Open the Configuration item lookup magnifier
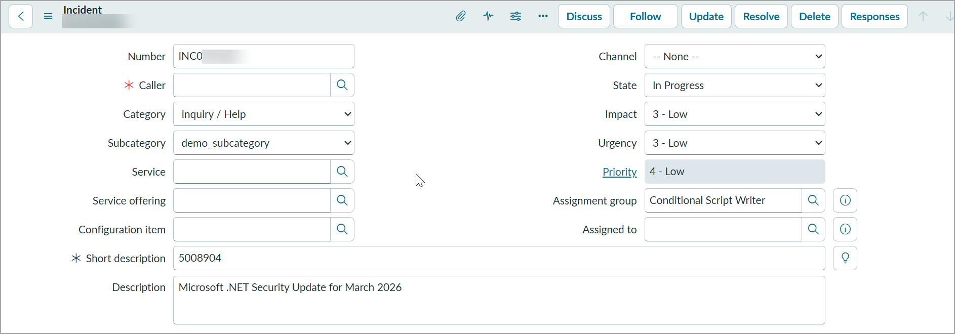The height and width of the screenshot is (334, 955). (342, 229)
